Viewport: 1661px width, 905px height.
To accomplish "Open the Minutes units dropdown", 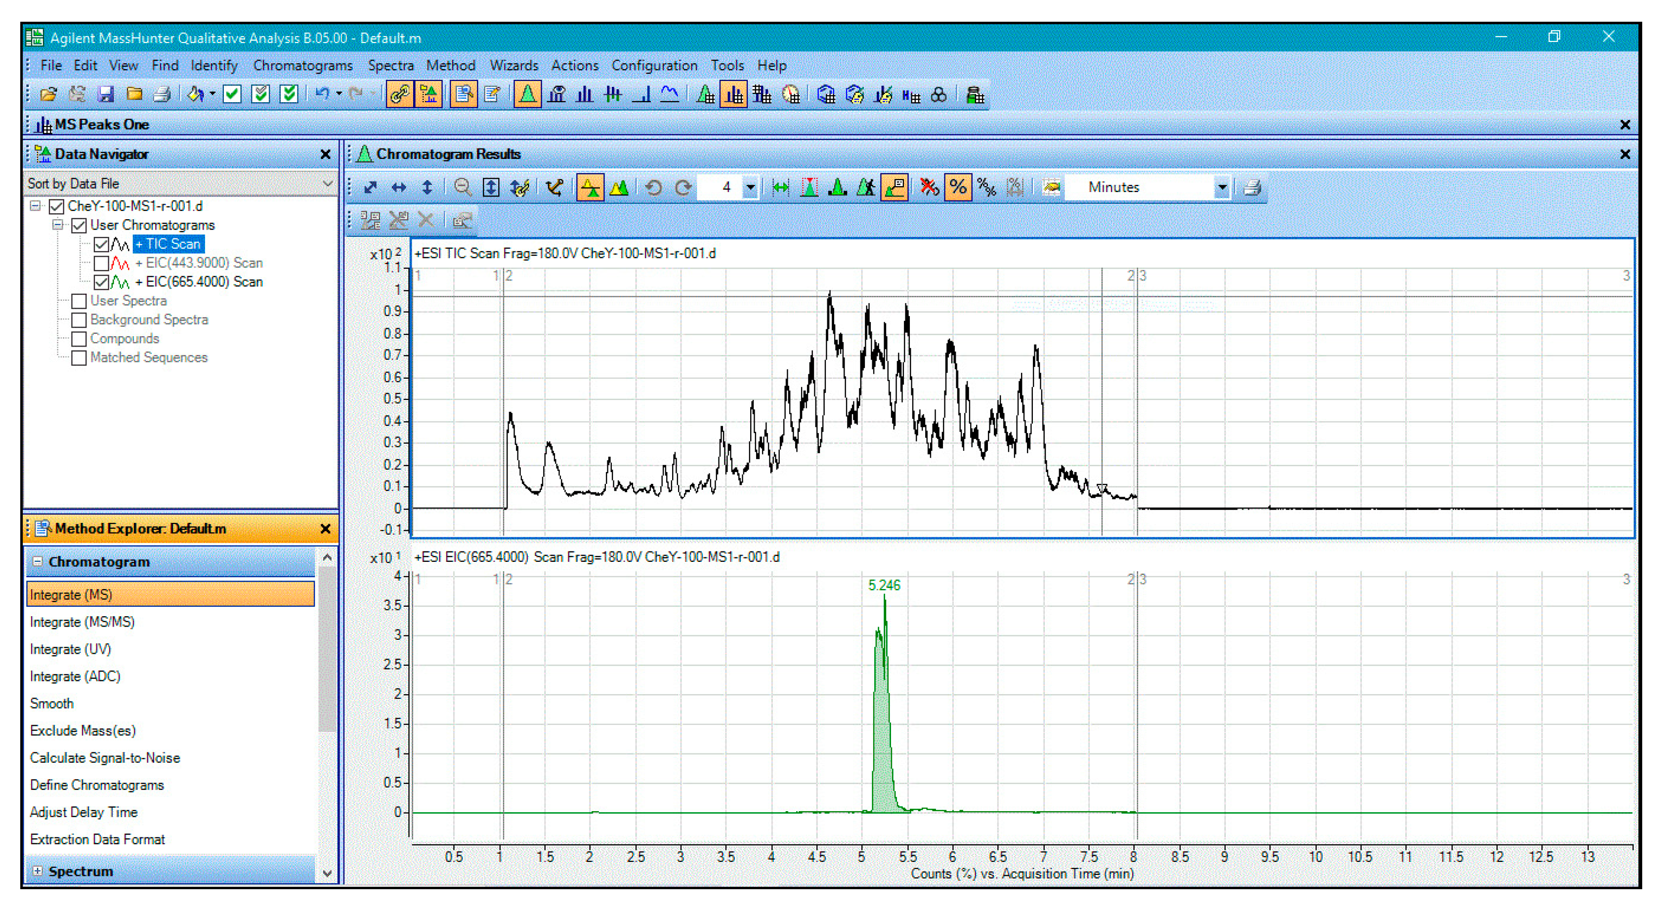I will (1221, 188).
